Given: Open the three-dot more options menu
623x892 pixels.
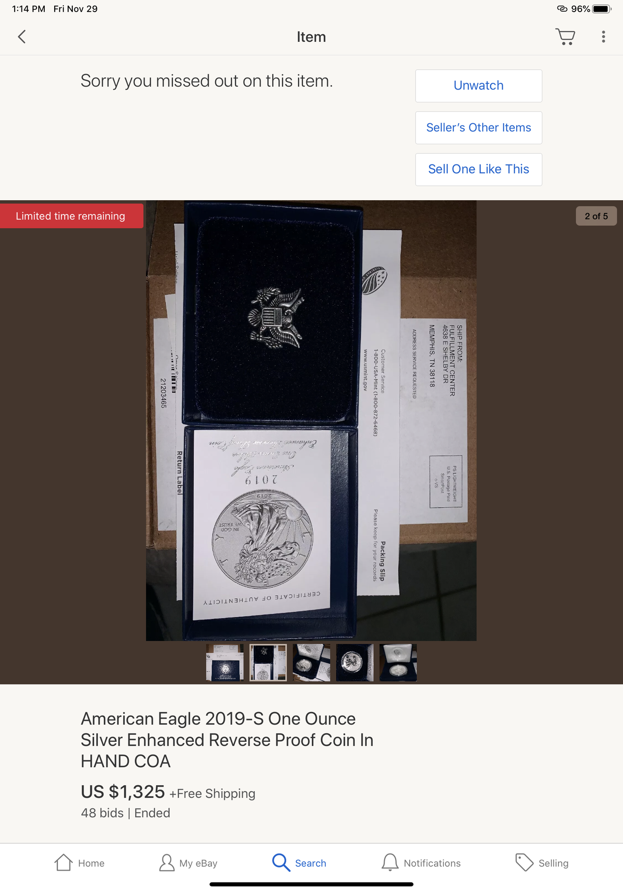Looking at the screenshot, I should 603,37.
